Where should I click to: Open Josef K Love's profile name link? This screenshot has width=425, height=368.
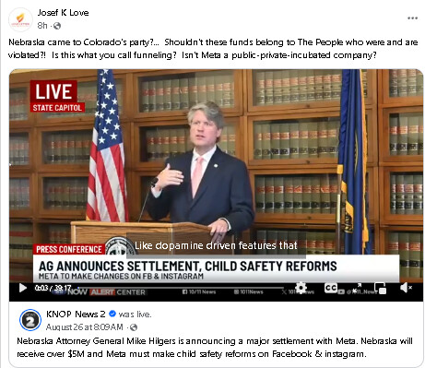63,13
